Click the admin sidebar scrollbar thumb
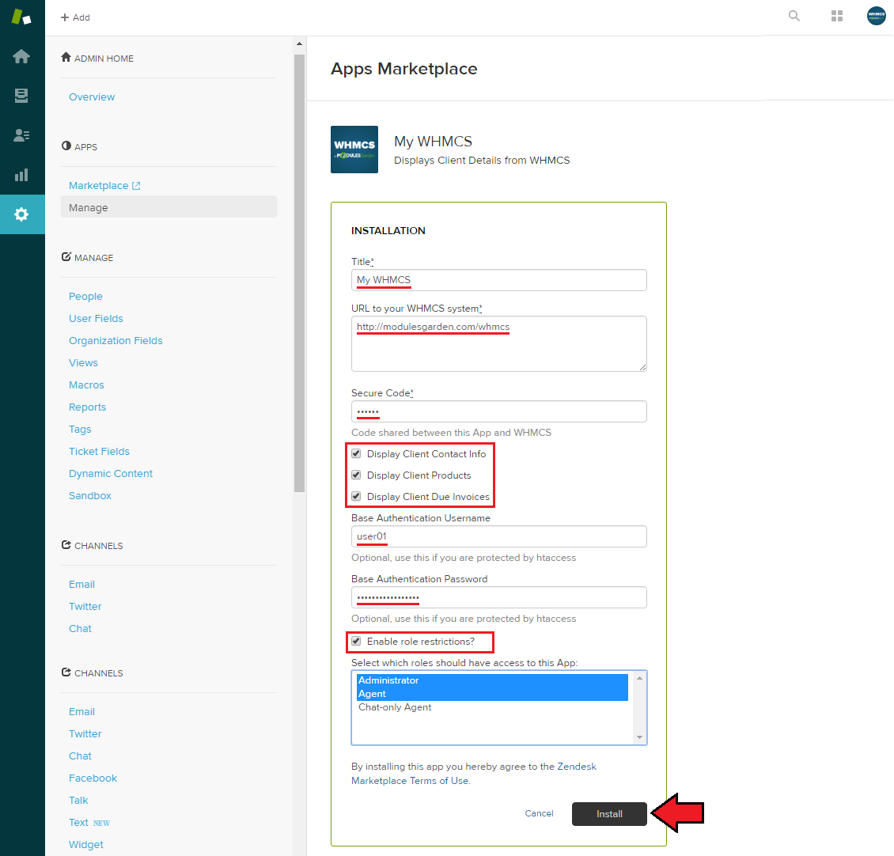The image size is (894, 856). (x=299, y=273)
